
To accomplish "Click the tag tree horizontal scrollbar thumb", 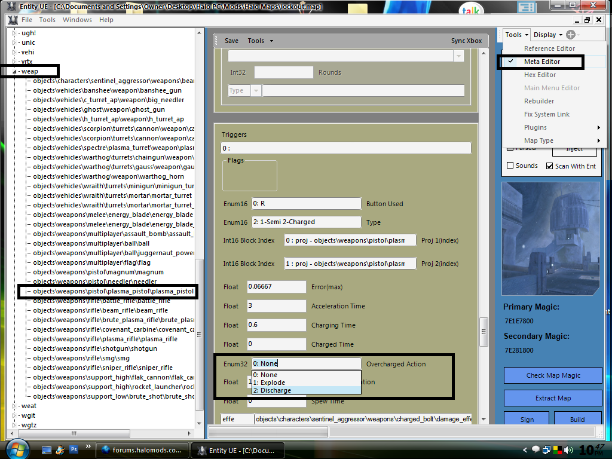I will (74, 433).
